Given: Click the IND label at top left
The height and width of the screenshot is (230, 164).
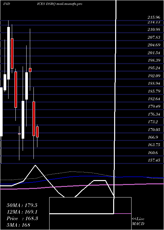Looking at the screenshot, I should (x=7, y=4).
